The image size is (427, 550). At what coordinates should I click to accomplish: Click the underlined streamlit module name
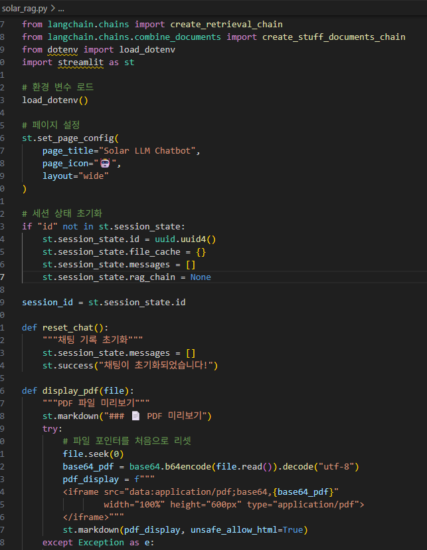tap(80, 63)
